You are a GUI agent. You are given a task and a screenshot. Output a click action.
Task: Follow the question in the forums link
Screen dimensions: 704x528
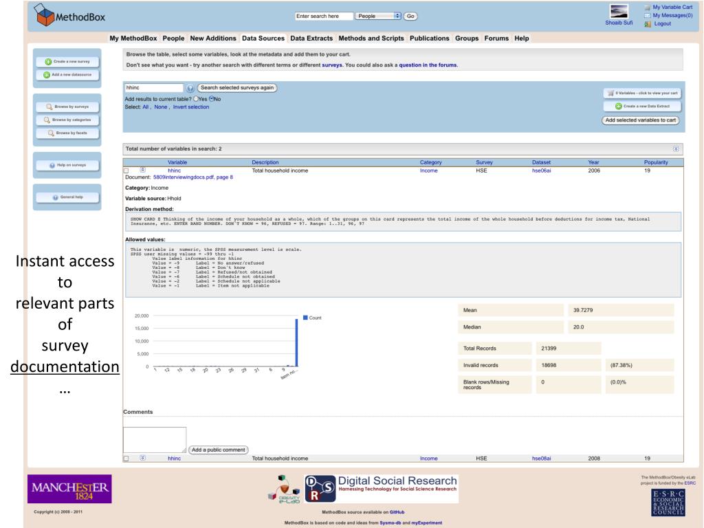[428, 65]
